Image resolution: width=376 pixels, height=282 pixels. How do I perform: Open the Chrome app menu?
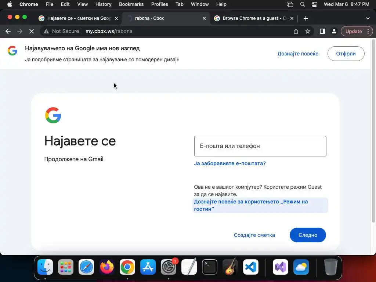[x=29, y=4]
